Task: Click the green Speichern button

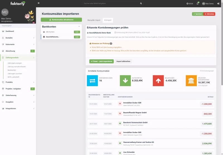Action: click(198, 14)
